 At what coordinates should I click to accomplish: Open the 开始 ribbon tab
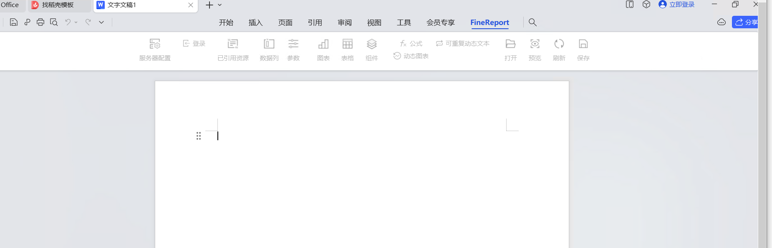[x=226, y=22]
